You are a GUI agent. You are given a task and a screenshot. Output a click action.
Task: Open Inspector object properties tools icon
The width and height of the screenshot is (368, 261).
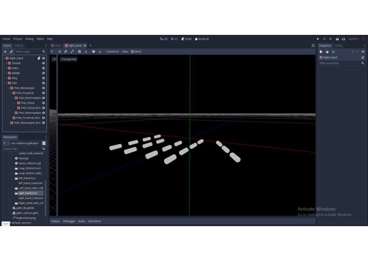[363, 58]
